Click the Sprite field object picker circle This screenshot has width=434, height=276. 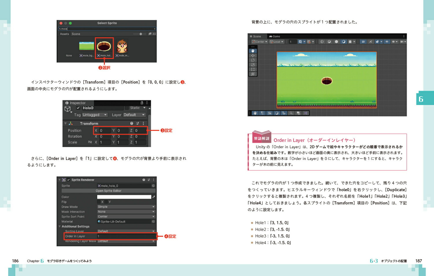pos(153,186)
